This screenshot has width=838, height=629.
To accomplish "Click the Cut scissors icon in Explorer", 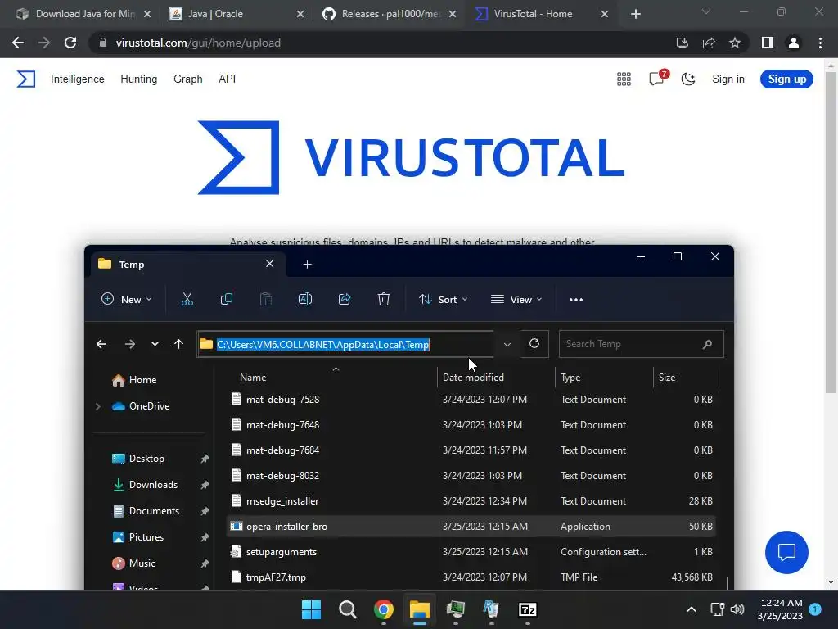I will coord(187,300).
